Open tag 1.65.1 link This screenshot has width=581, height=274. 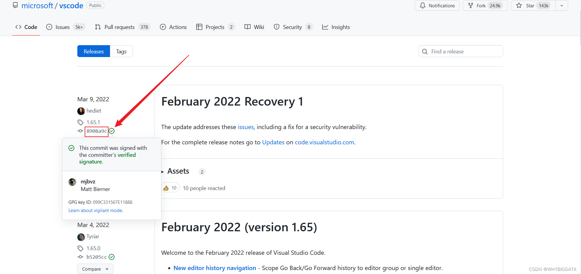[93, 122]
